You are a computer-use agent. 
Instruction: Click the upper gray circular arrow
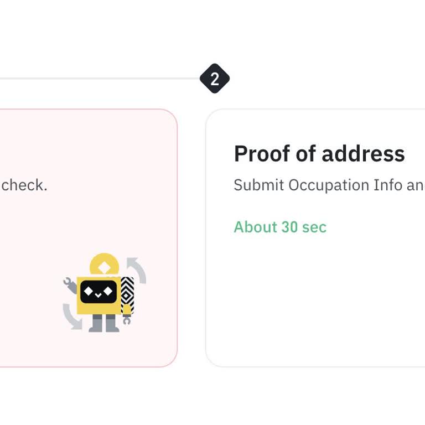pyautogui.click(x=136, y=269)
